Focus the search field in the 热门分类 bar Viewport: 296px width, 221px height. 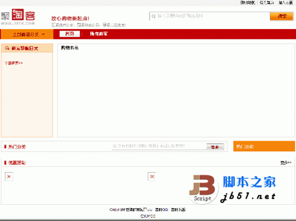[159, 146]
